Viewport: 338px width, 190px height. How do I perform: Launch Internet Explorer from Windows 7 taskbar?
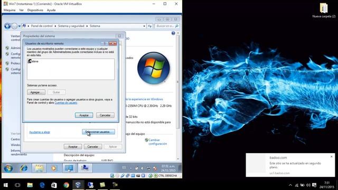click(x=24, y=168)
